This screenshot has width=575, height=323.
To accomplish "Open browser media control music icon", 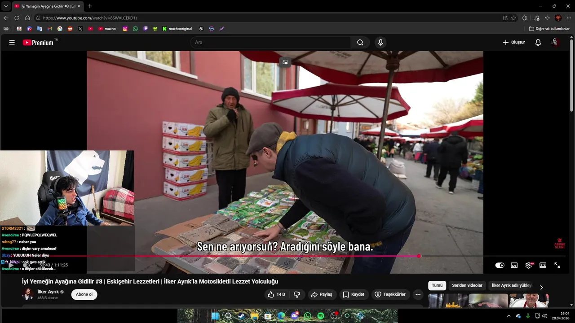I will click(x=536, y=18).
